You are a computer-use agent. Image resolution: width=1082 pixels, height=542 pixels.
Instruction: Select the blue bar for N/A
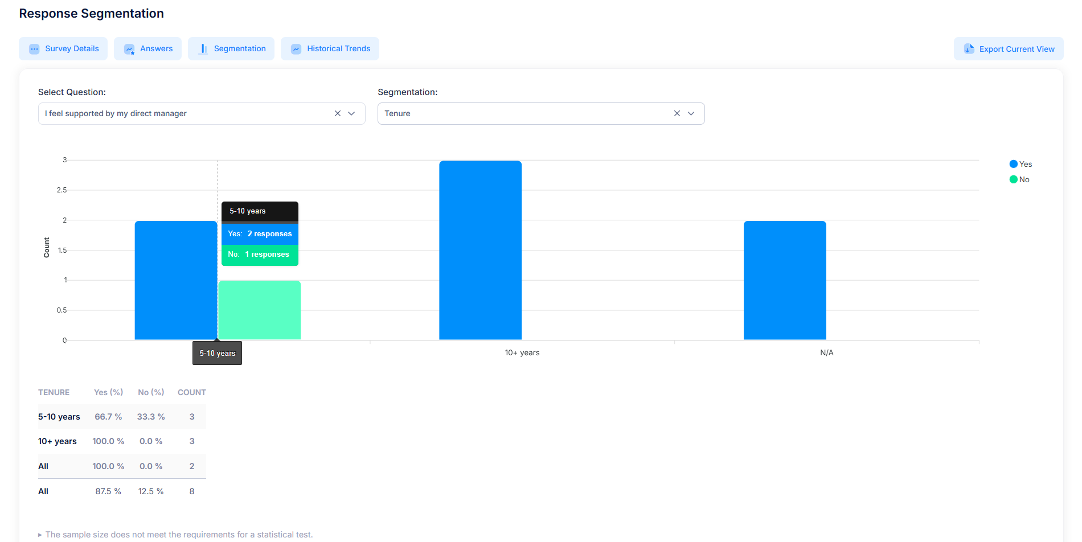785,280
